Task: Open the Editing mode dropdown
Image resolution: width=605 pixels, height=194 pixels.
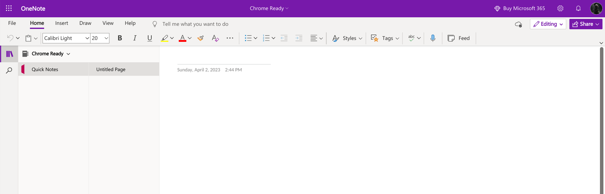Action: point(548,24)
